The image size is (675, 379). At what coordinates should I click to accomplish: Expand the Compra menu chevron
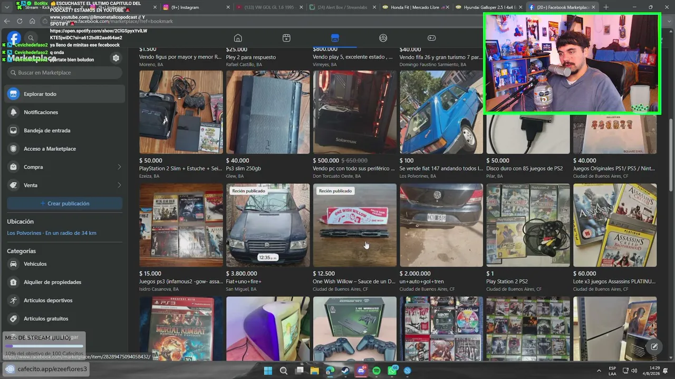119,167
